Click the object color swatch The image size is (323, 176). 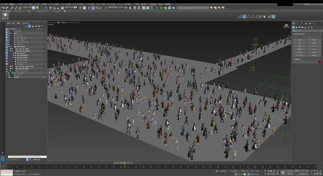[320, 62]
